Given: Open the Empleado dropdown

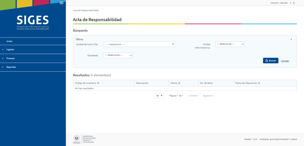Looking at the screenshot, I should point(118,55).
